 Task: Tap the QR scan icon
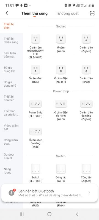click(x=92, y=13)
